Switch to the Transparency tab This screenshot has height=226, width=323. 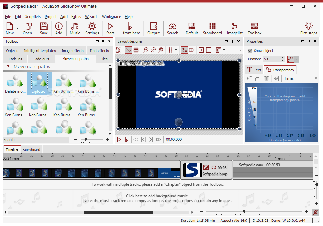280,70
